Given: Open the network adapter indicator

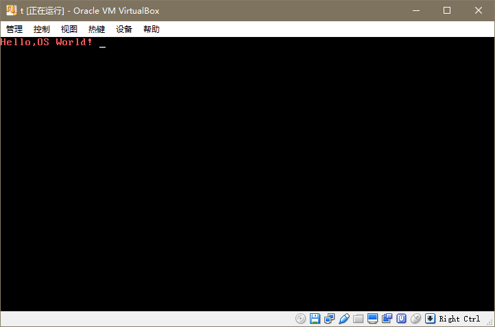Looking at the screenshot, I should tap(329, 319).
